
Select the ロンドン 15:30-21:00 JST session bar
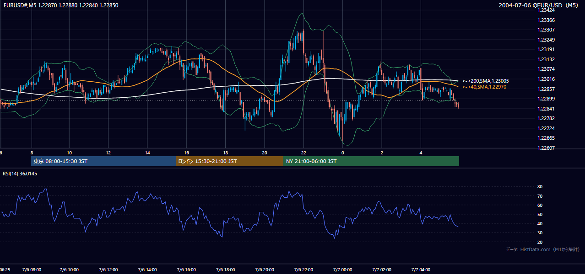[229, 161]
